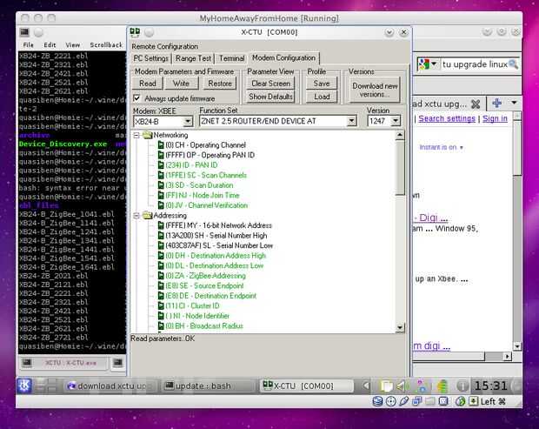
Task: Click Download new versions button
Action: tap(376, 90)
